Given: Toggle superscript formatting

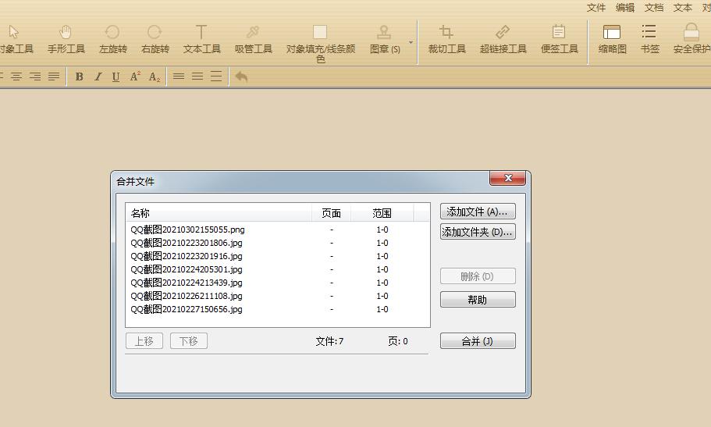Looking at the screenshot, I should (135, 77).
